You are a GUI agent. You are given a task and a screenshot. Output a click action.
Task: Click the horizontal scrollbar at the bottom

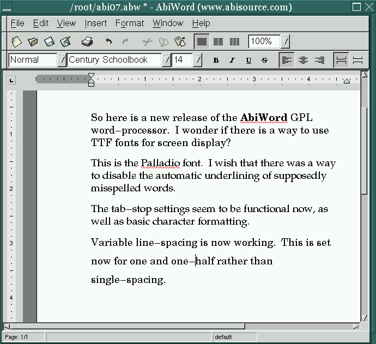pyautogui.click(x=131, y=326)
